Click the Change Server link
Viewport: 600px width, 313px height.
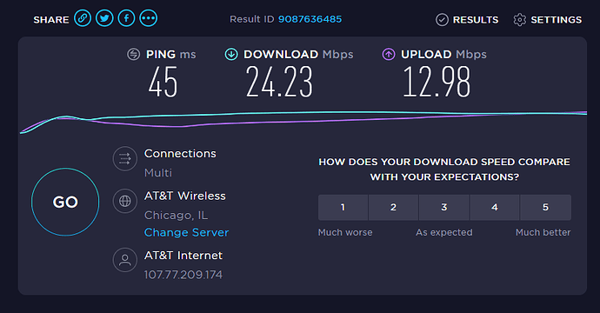click(186, 232)
